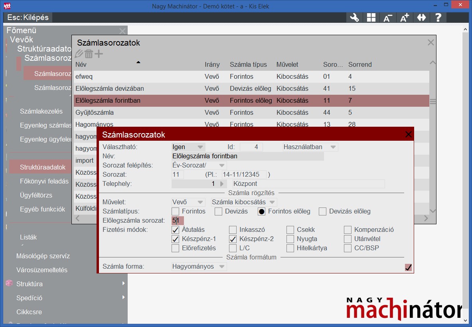472x327 pixels.
Task: Select Forintos előleg radio option
Action: point(261,211)
